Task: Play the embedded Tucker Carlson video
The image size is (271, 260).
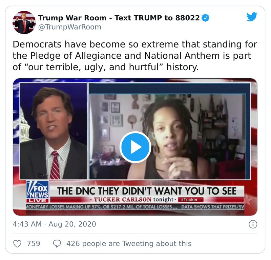Action: coord(135,146)
